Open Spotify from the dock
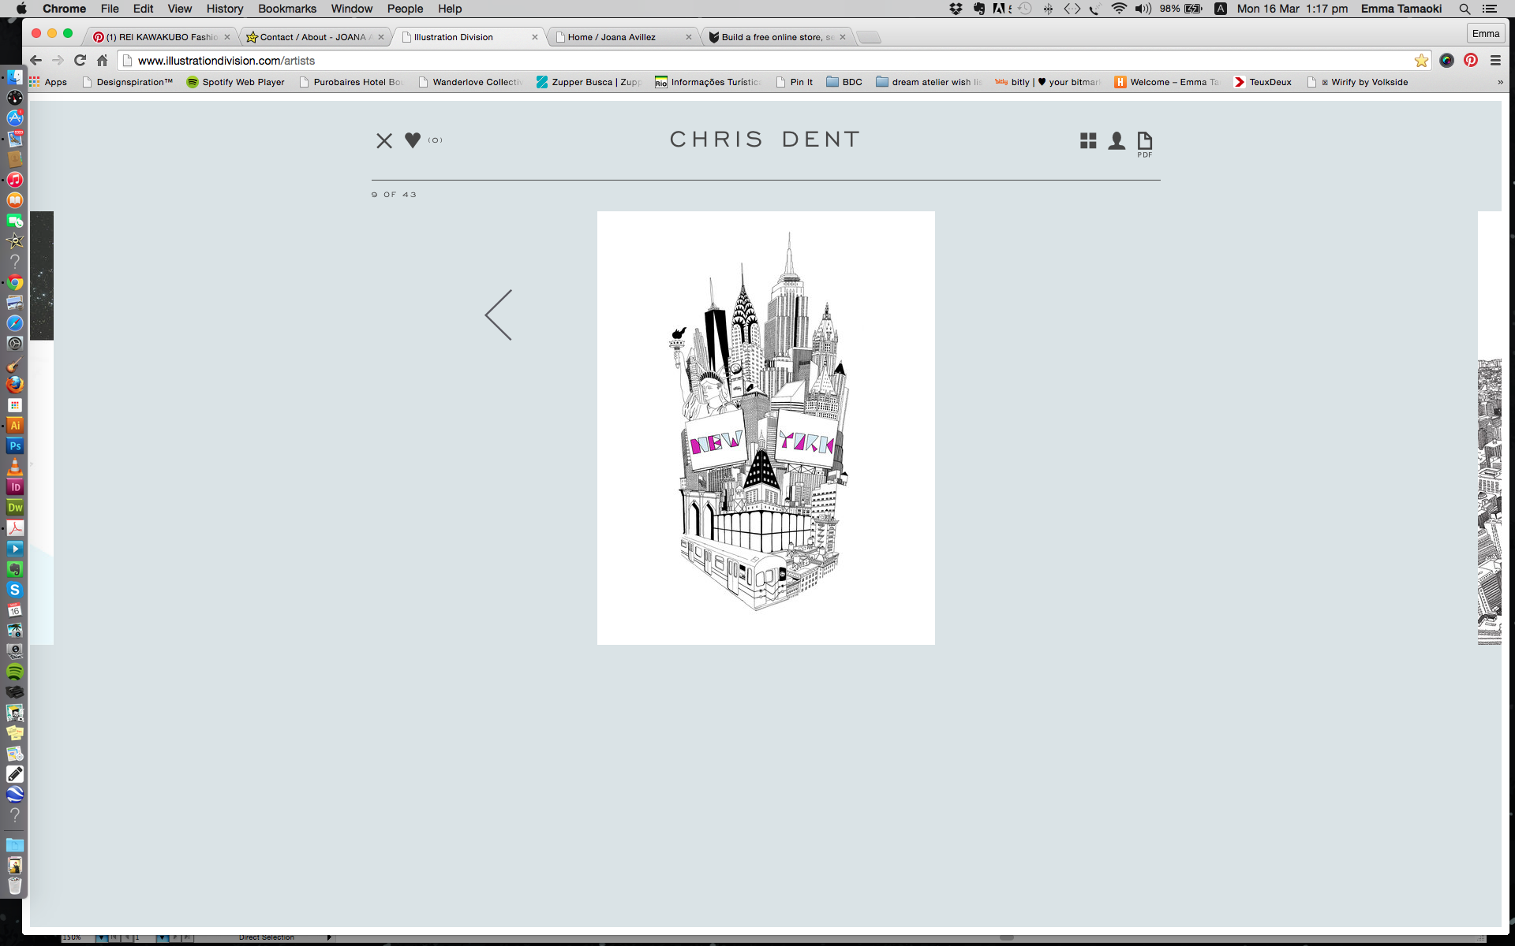The image size is (1515, 946). [x=15, y=672]
